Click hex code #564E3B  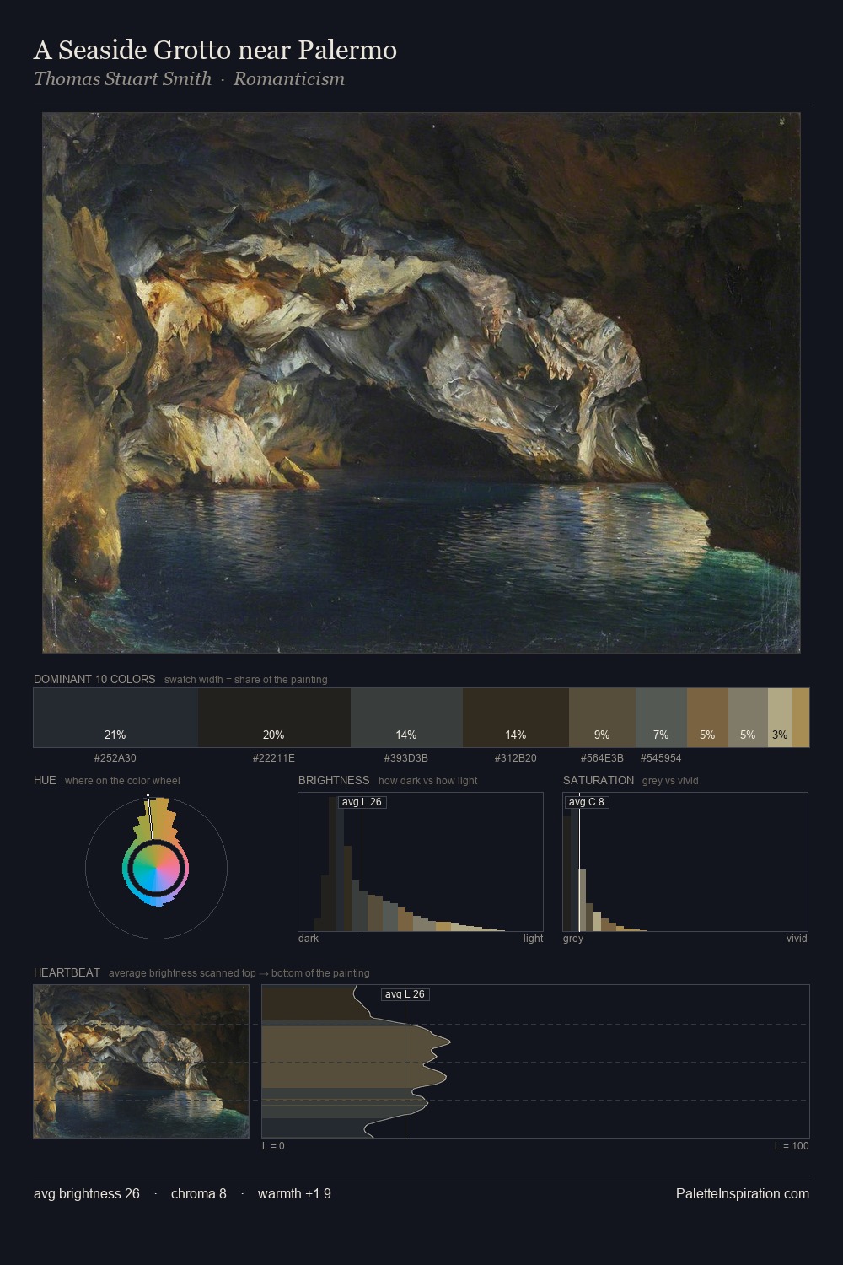pos(602,758)
